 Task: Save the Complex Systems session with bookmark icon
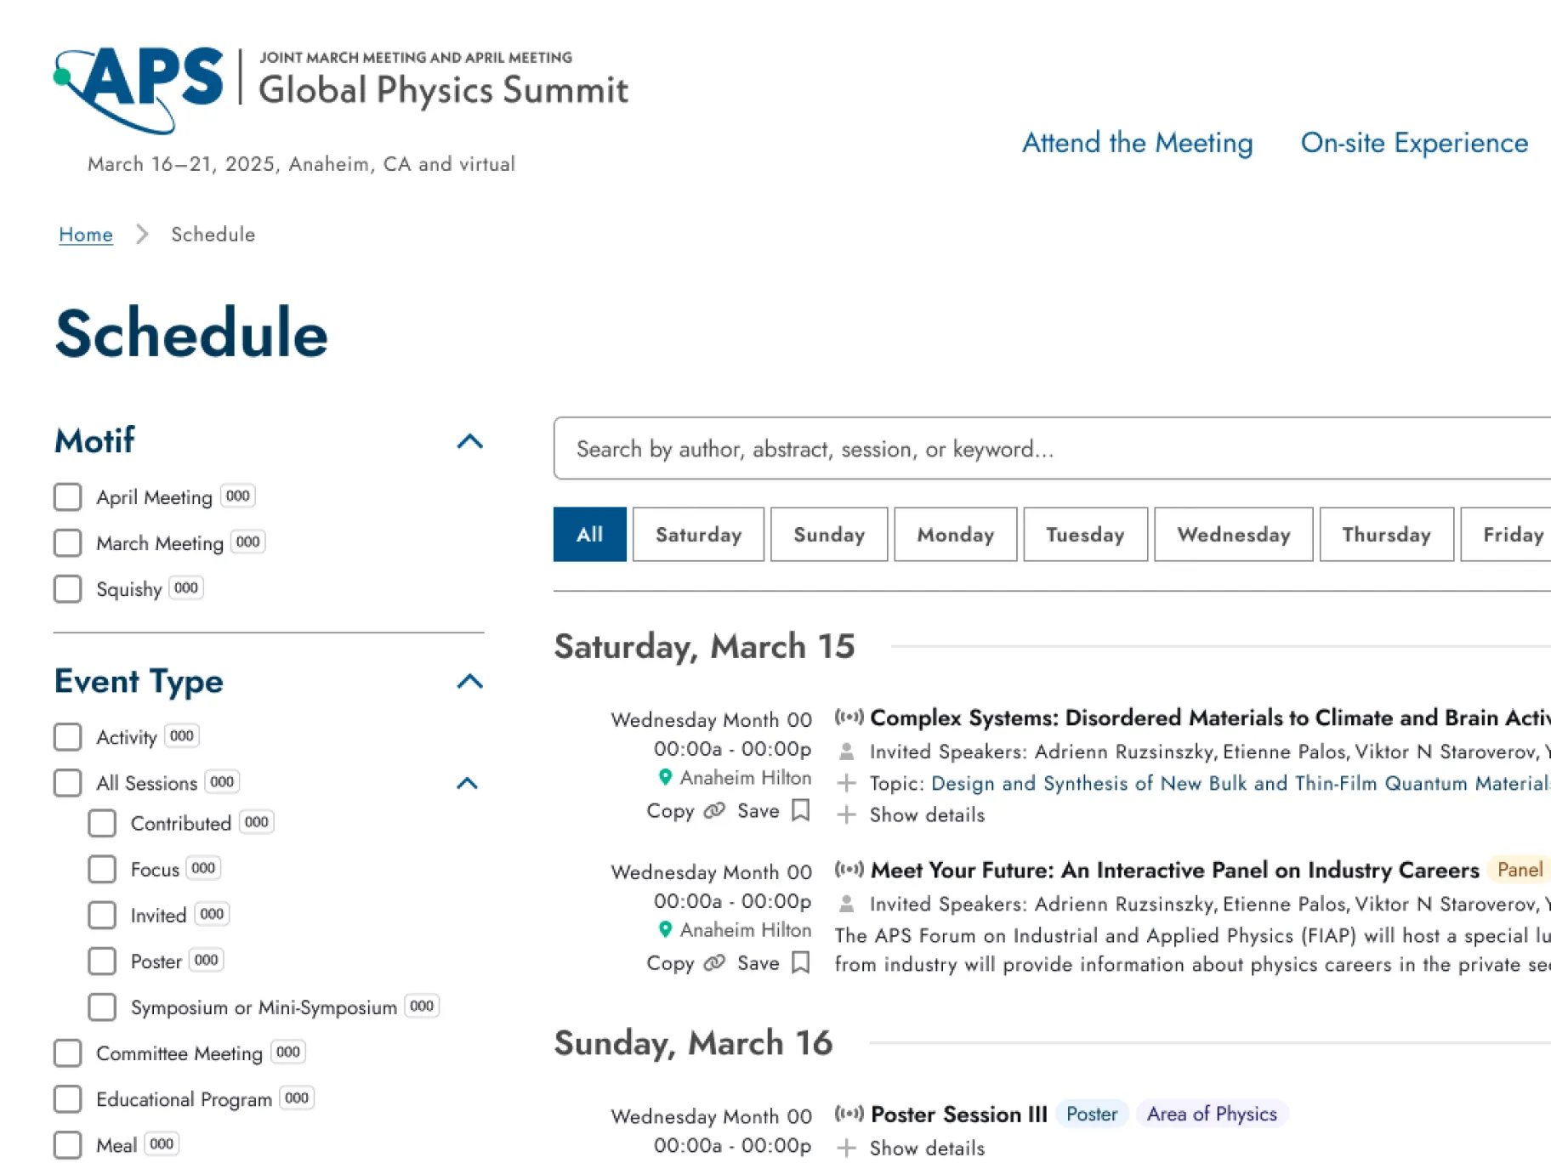coord(799,810)
